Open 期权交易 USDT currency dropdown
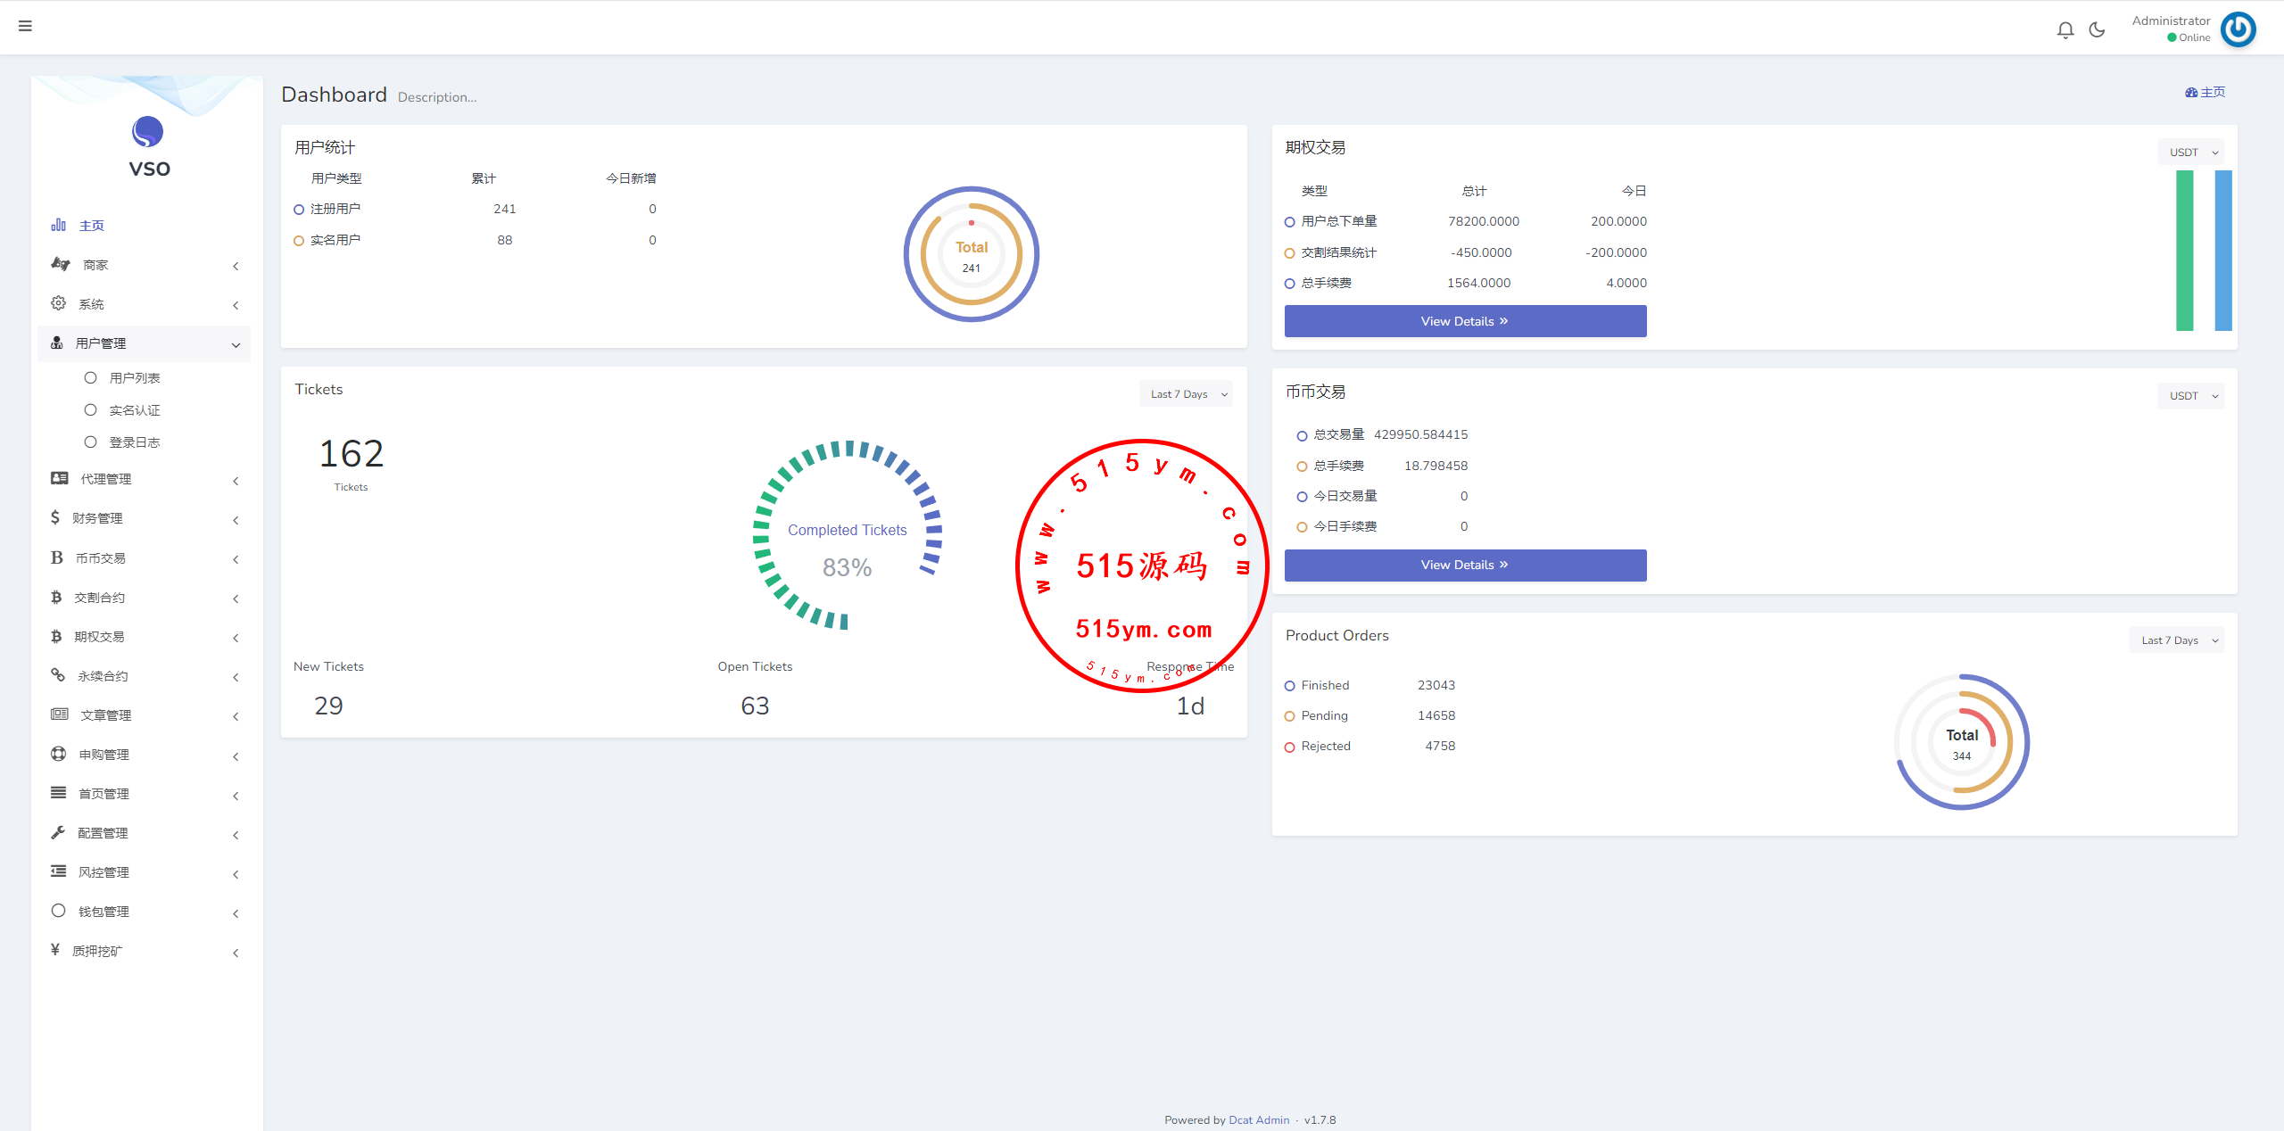The height and width of the screenshot is (1131, 2284). pos(2190,153)
